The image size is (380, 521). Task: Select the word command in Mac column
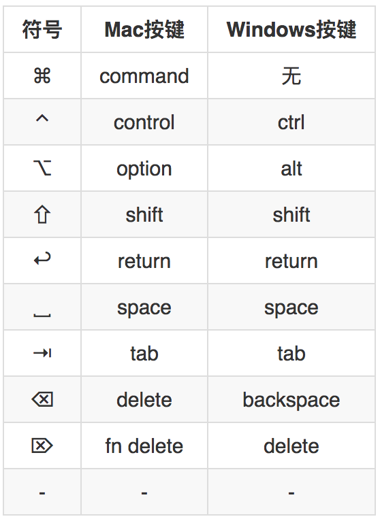coord(144,76)
